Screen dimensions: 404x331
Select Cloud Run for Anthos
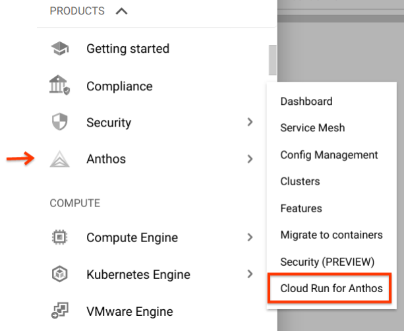332,288
